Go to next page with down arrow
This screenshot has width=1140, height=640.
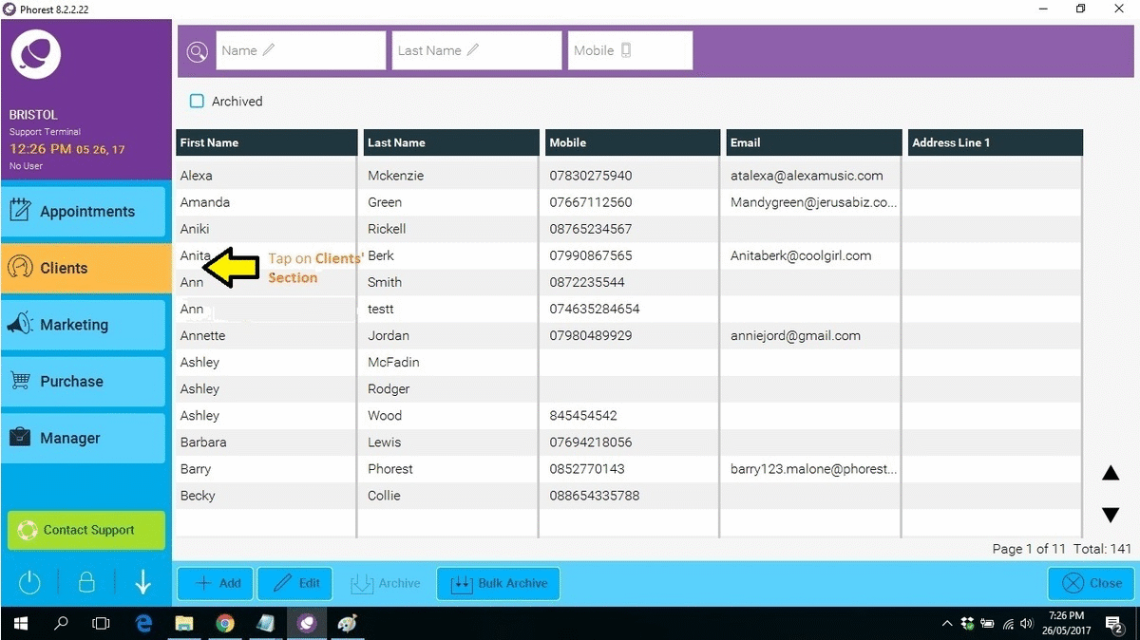tap(1110, 516)
